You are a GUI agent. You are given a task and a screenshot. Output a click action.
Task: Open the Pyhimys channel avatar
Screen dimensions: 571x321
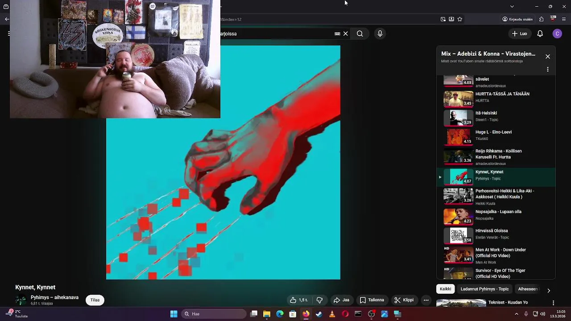tap(21, 300)
